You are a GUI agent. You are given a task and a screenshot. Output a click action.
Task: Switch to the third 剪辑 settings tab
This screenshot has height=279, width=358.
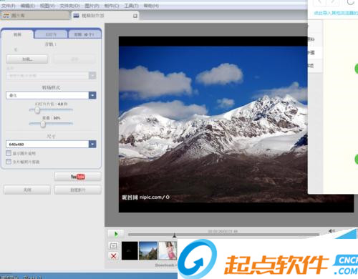84,34
